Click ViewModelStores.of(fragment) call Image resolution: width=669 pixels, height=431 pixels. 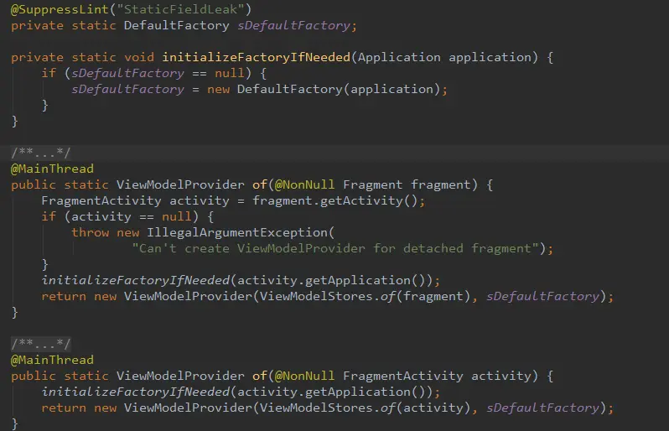(366, 296)
